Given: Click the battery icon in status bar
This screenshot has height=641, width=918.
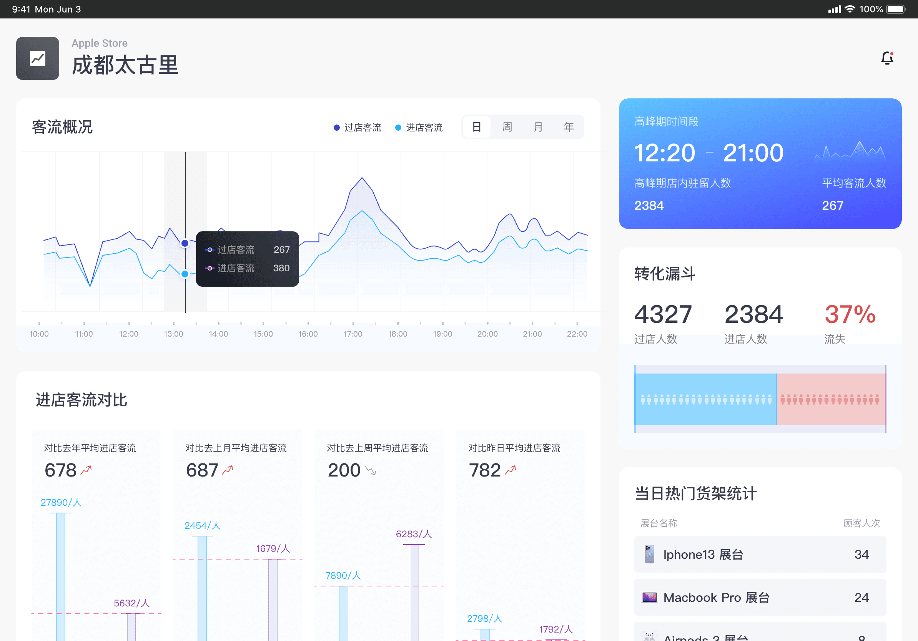Looking at the screenshot, I should (x=896, y=9).
